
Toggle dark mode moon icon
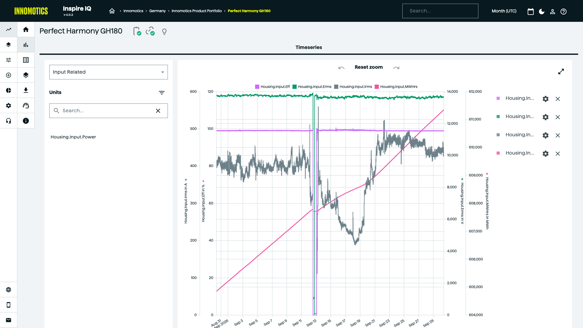[x=542, y=12]
